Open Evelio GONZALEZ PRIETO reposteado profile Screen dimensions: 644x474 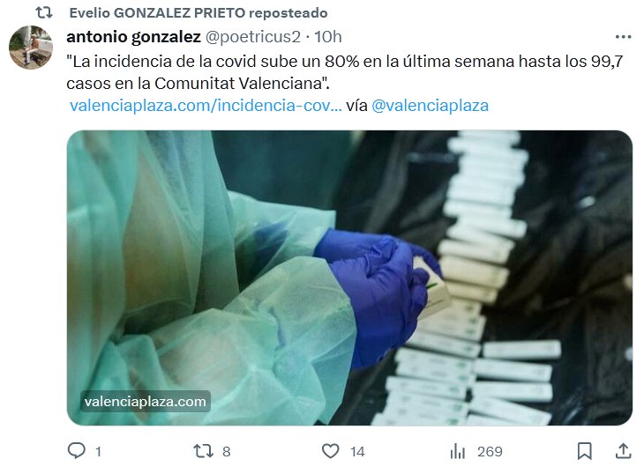(x=198, y=12)
